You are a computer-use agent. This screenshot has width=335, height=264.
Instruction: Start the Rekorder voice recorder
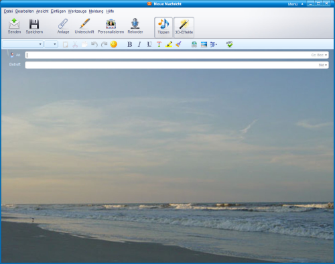coord(135,26)
